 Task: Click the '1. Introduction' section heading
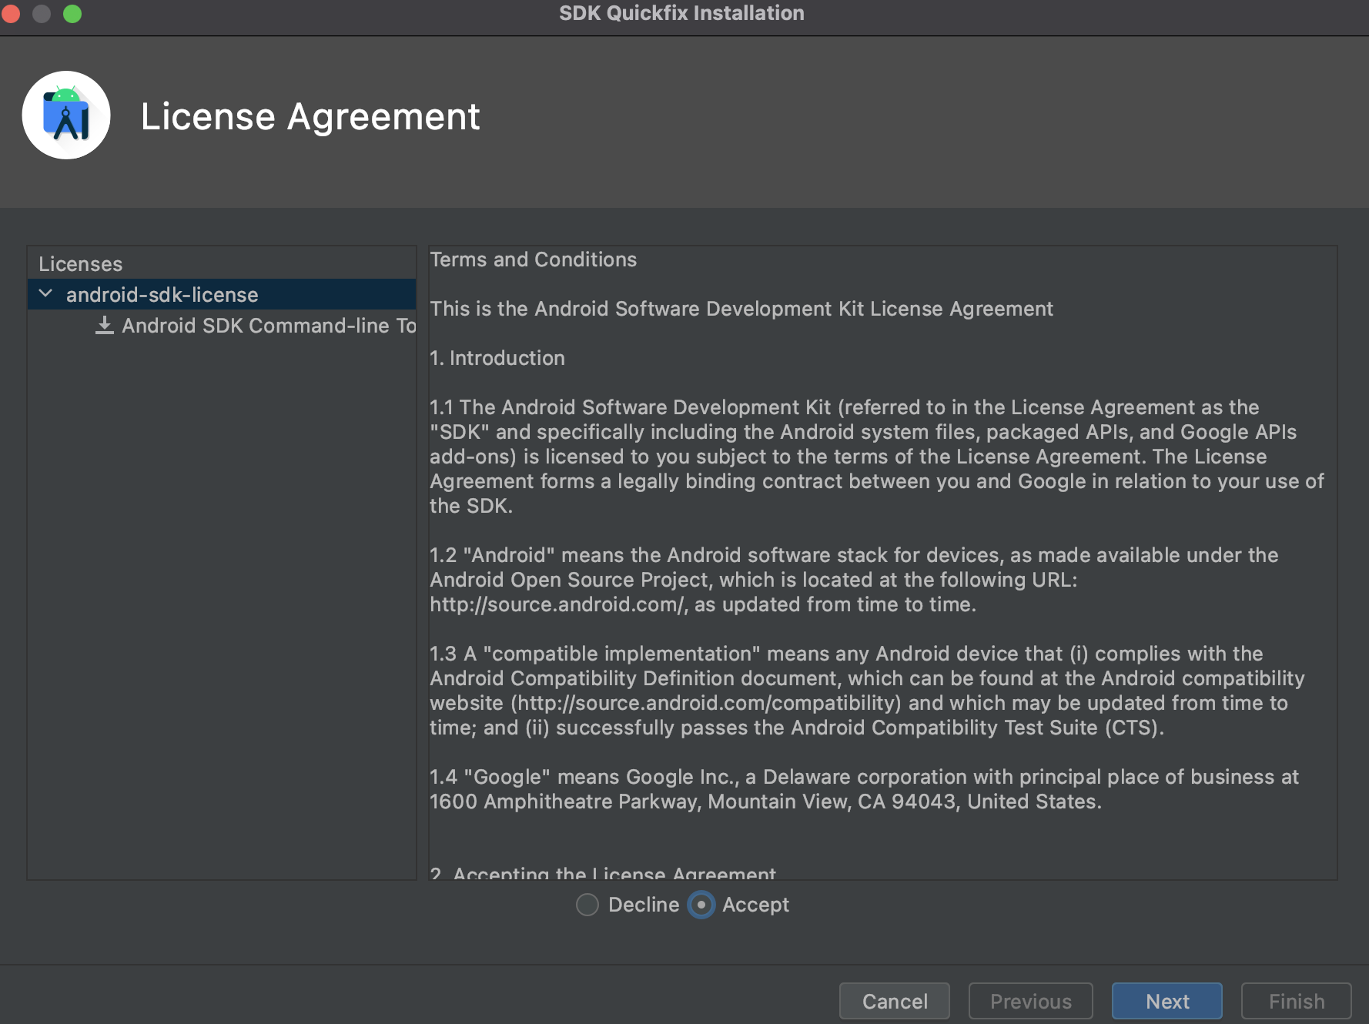pyautogui.click(x=497, y=358)
